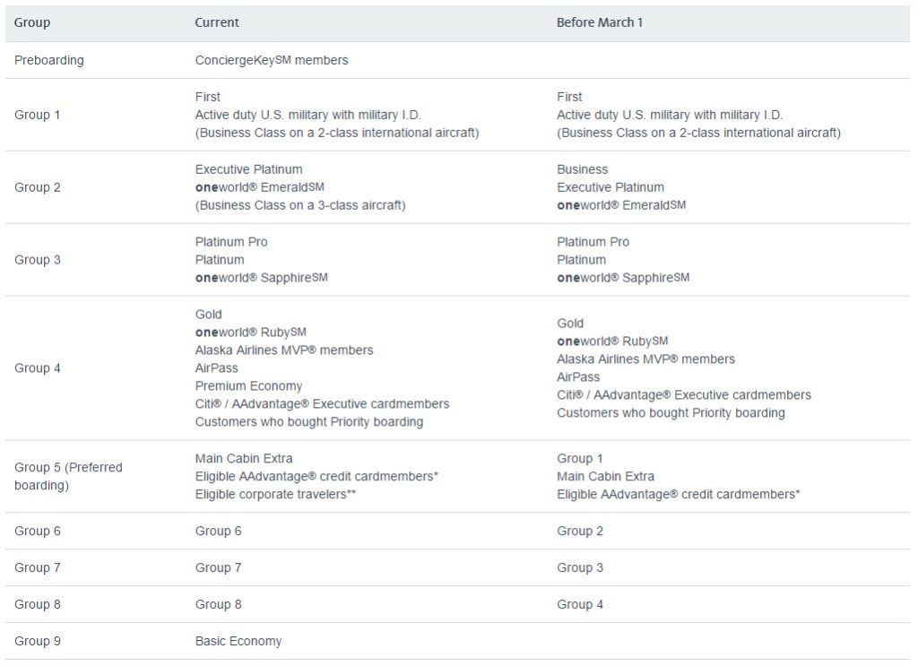This screenshot has width=918, height=666.
Task: Click "Main Cabin Extra" in the Current column
Action: pos(244,458)
